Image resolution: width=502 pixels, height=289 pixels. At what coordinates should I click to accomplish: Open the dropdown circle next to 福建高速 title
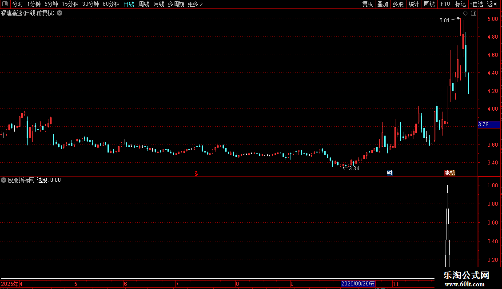(60, 13)
